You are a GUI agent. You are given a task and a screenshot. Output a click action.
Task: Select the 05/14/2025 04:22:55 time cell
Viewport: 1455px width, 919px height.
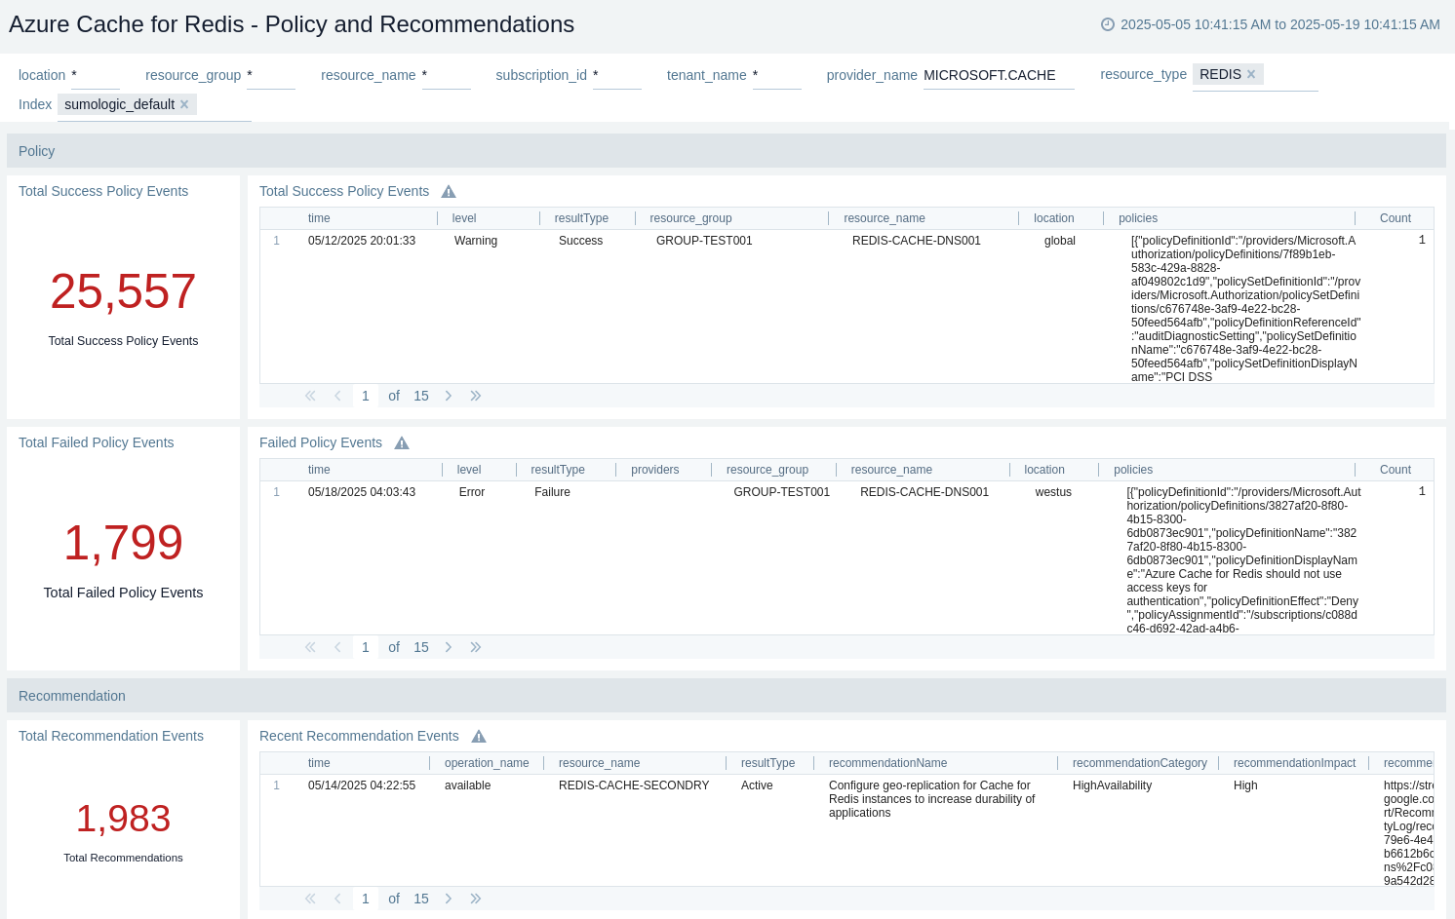point(362,785)
